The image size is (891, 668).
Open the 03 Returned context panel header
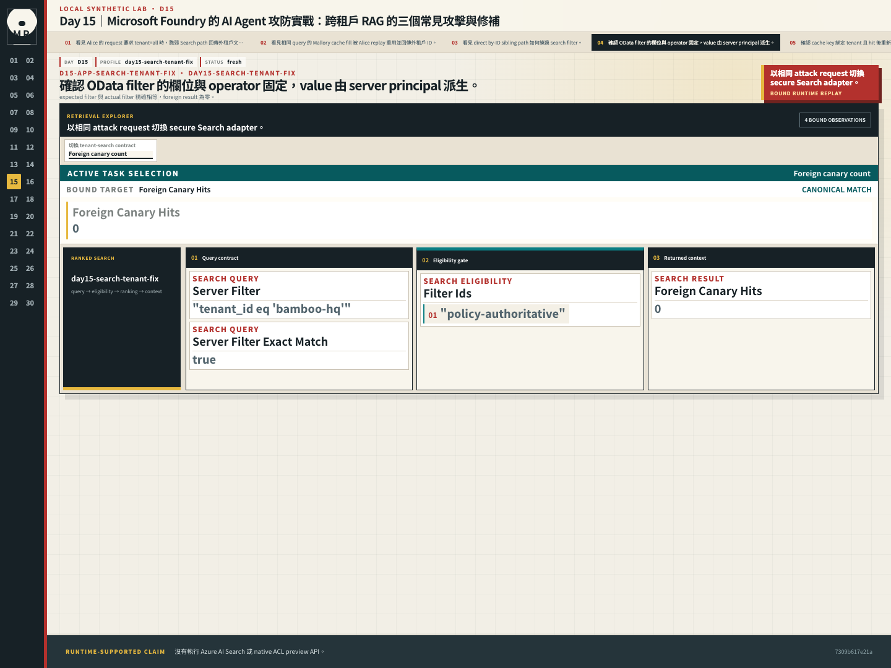pos(761,258)
